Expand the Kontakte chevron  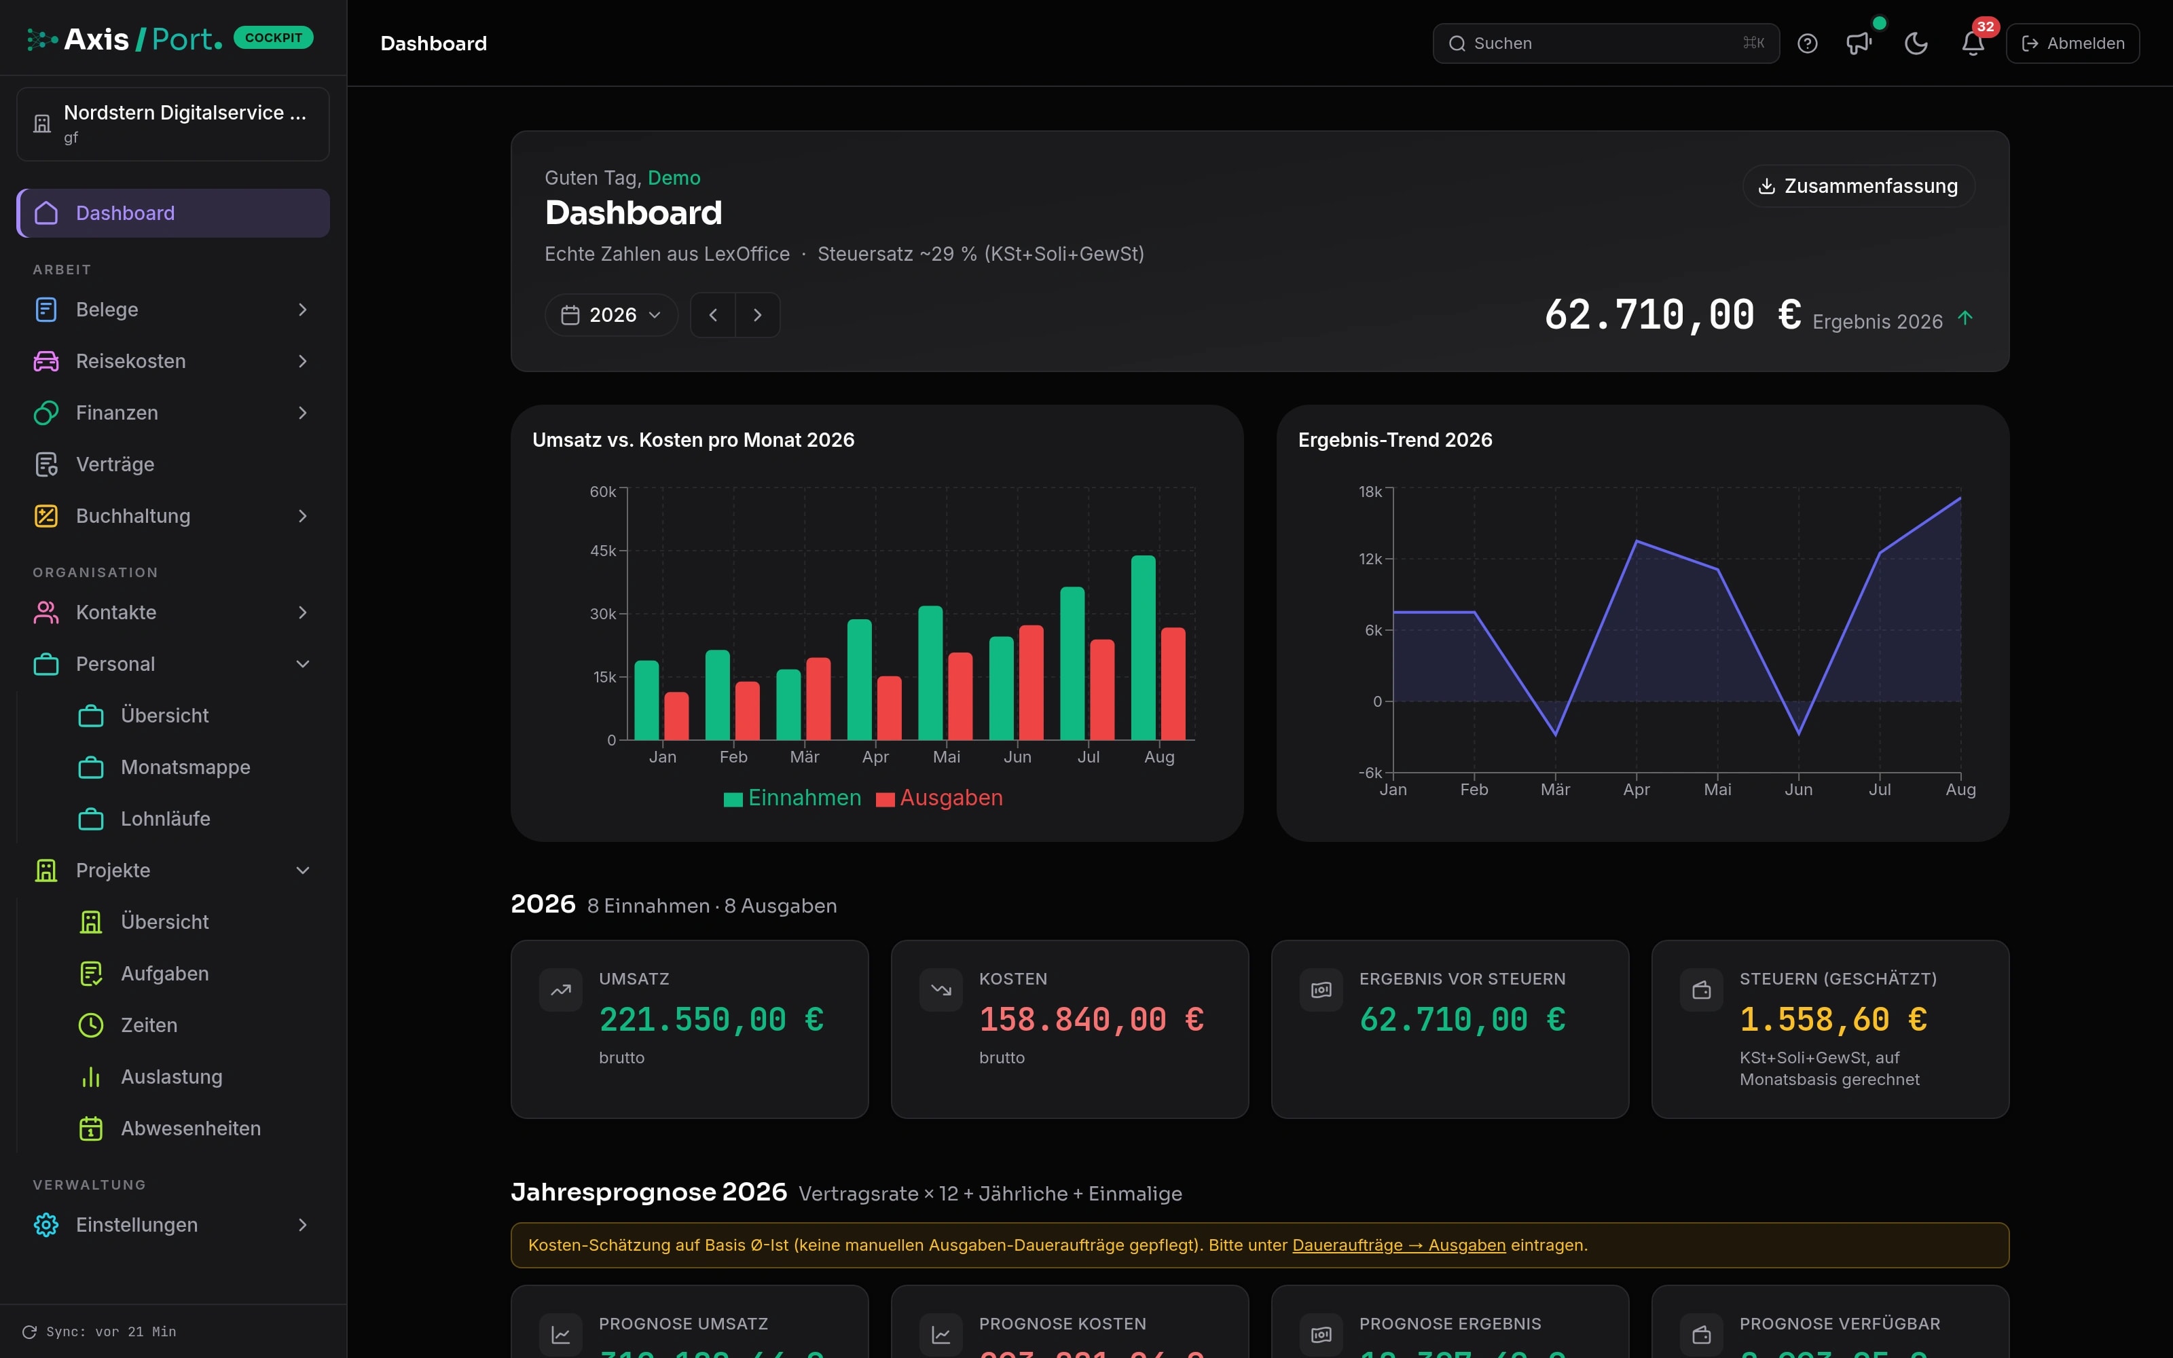click(303, 612)
